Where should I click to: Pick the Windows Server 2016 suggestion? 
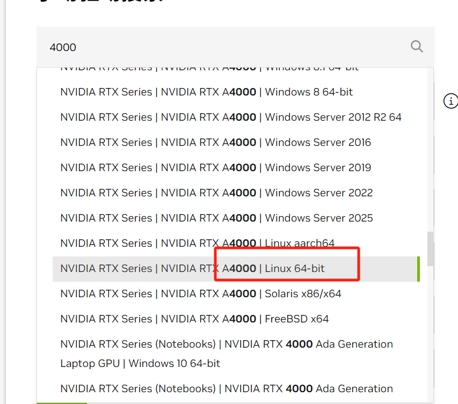point(215,142)
